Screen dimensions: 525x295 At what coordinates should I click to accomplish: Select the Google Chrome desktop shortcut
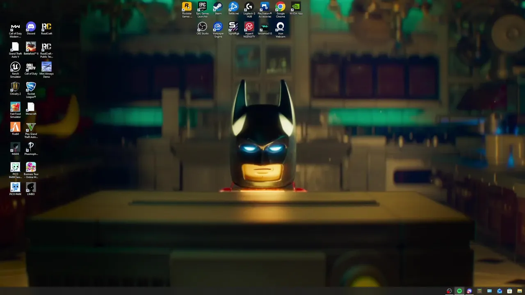point(280,10)
